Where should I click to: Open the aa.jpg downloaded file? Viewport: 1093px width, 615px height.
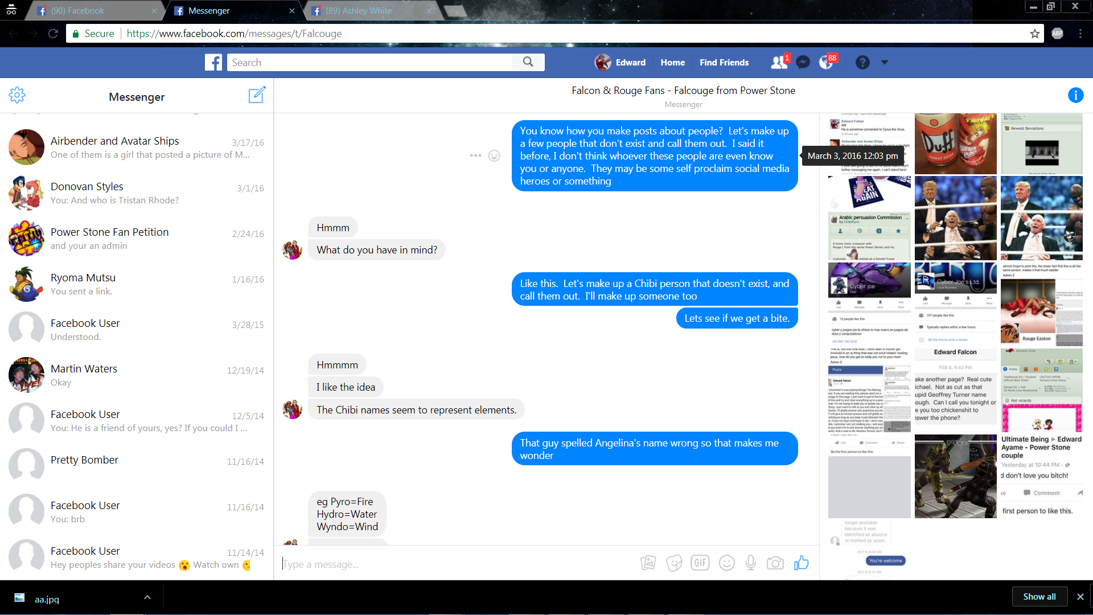coord(47,598)
